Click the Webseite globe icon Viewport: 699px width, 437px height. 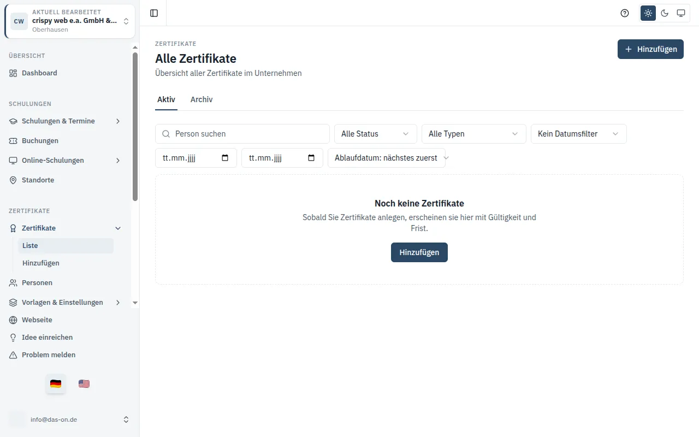[13, 320]
